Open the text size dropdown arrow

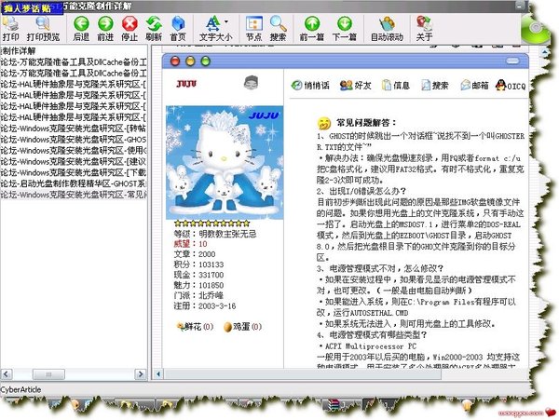(x=226, y=22)
